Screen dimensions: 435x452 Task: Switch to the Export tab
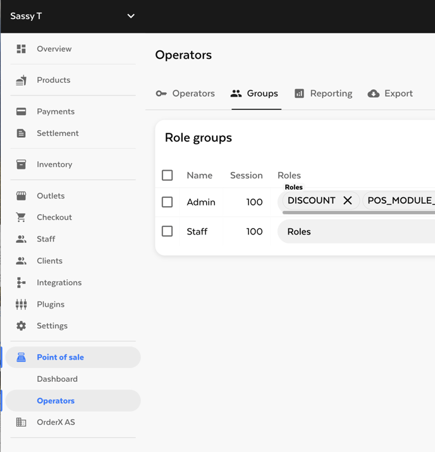[390, 94]
